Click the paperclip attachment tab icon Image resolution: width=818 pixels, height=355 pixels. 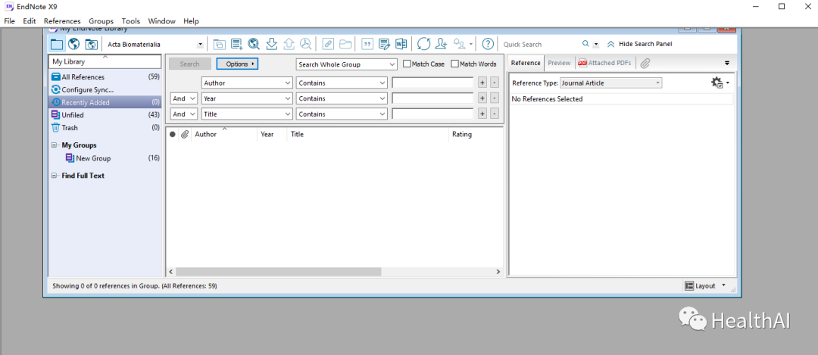pyautogui.click(x=645, y=63)
